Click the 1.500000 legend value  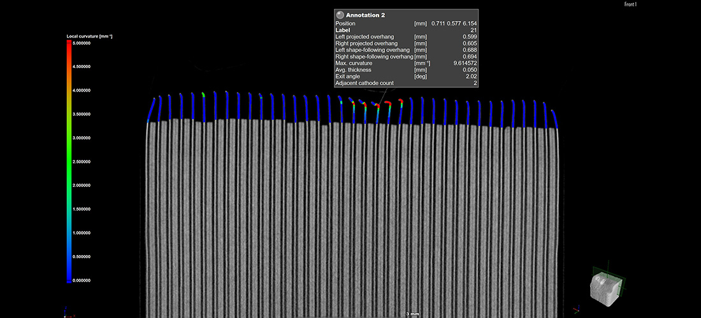pos(82,209)
